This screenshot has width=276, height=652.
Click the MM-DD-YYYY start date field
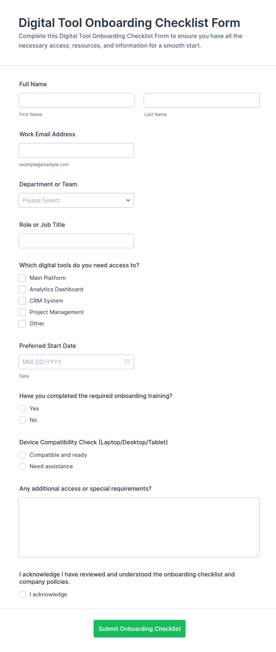click(76, 362)
